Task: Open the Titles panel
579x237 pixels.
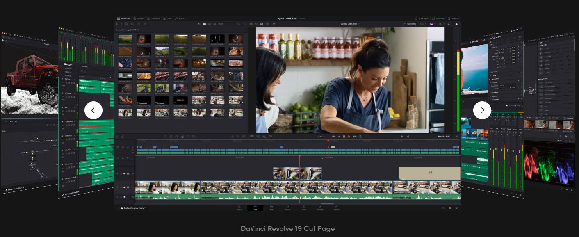Action: point(167,18)
